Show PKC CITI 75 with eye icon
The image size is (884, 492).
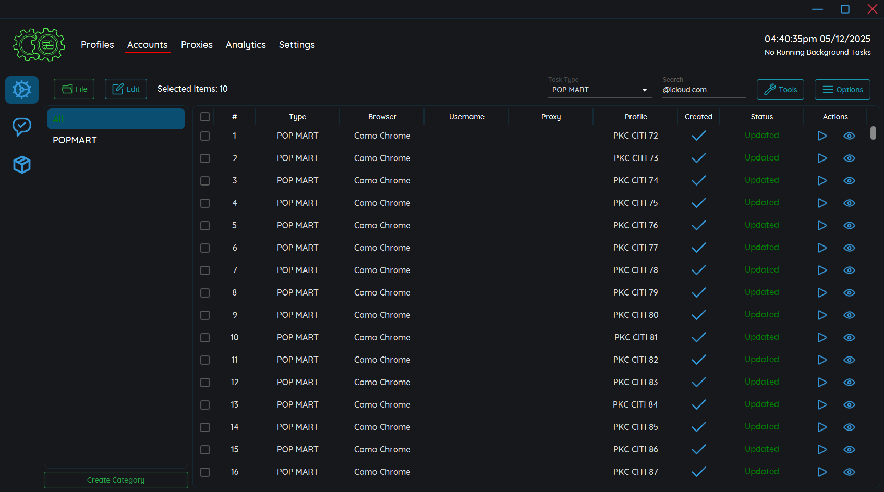point(849,203)
